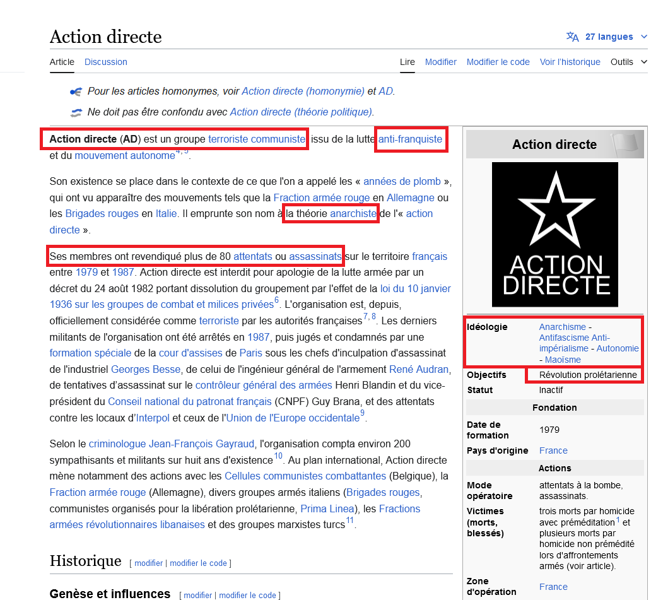Open the Discussion tab

106,62
